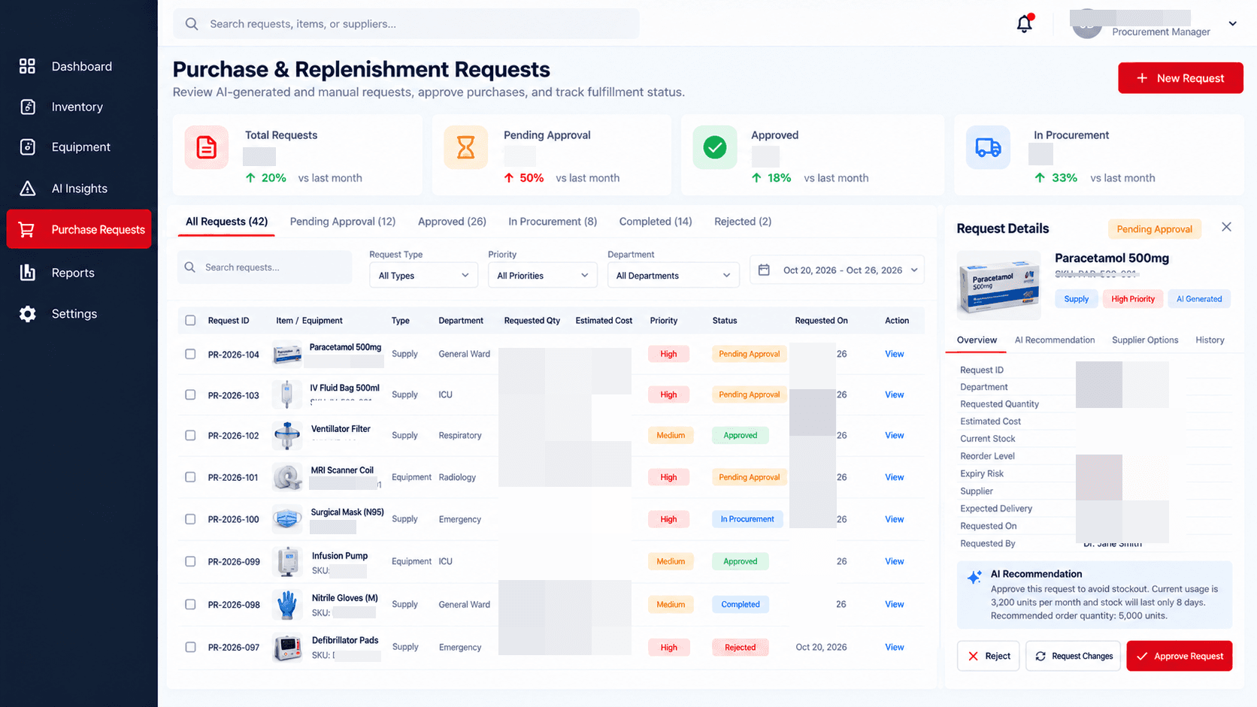Click the Reports chart icon
Image resolution: width=1257 pixels, height=707 pixels.
coord(28,272)
